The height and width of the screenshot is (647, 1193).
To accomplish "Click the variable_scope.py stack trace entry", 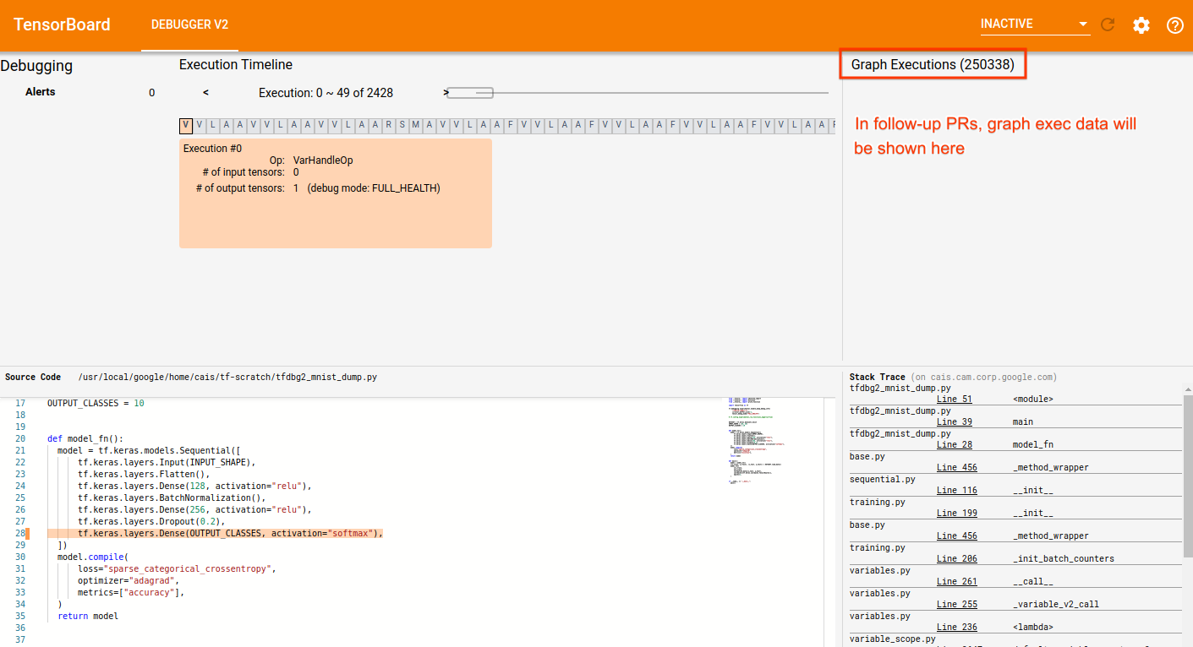I will 893,639.
